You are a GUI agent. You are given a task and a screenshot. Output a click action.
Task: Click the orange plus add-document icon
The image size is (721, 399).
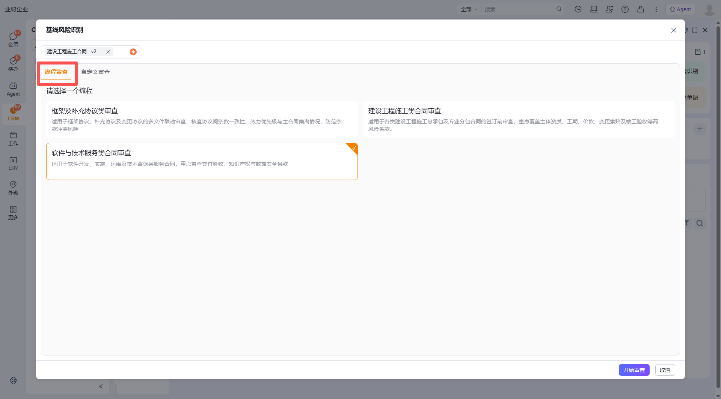pos(133,52)
